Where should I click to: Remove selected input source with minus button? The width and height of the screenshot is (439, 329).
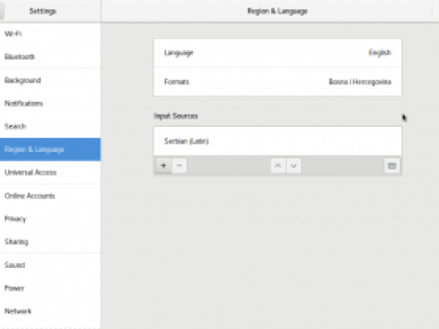click(x=179, y=165)
